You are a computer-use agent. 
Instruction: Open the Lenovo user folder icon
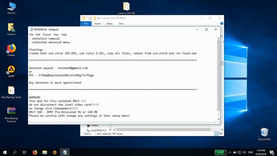coord(11,29)
